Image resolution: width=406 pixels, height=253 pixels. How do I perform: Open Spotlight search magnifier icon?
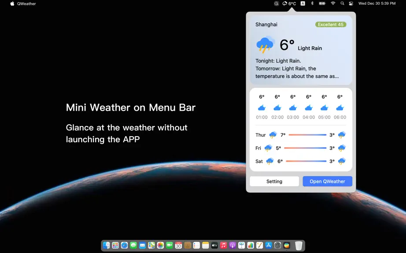coord(342,4)
